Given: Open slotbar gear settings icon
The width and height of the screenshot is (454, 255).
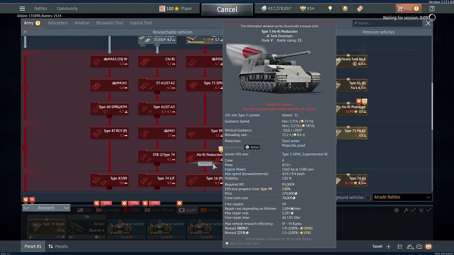Looking at the screenshot, I should click(397, 210).
